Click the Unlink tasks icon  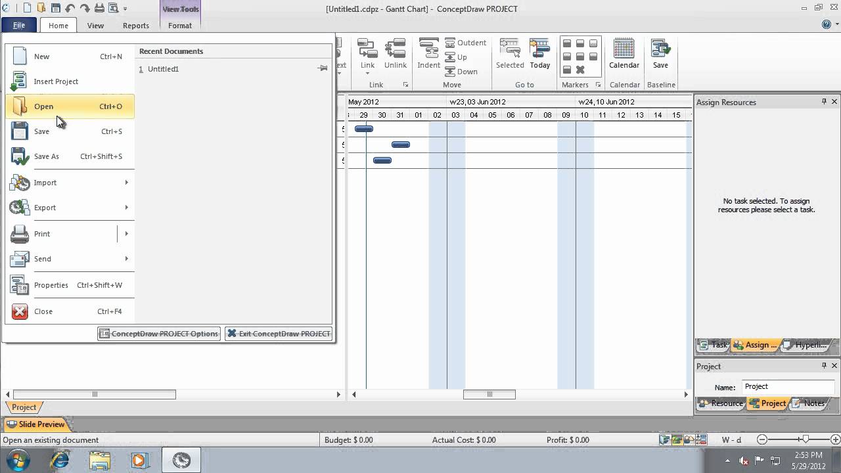(x=396, y=49)
